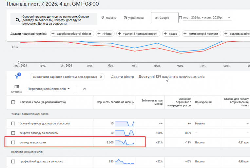The height and width of the screenshot is (168, 250).
Task: Click the 3 600 monthly searches value
Action: (110, 142)
